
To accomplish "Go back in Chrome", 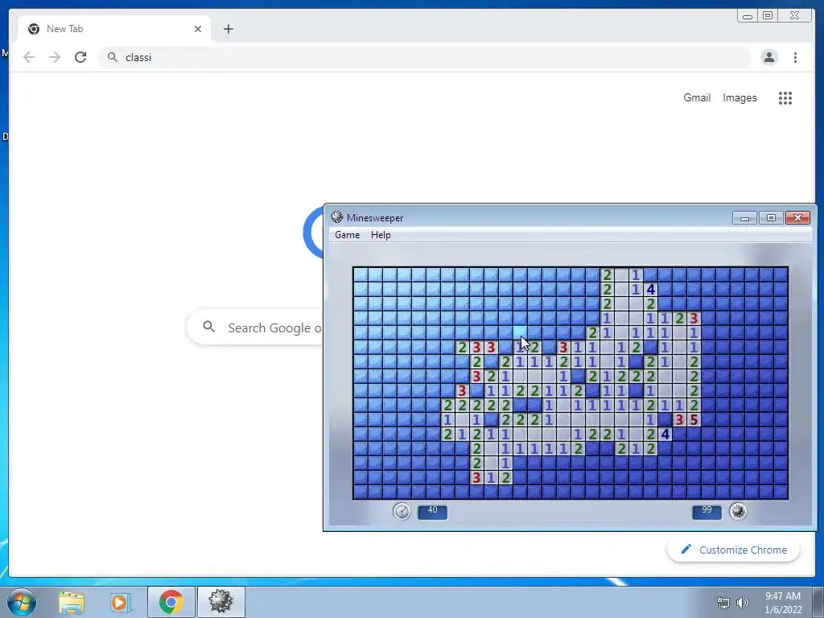I will coord(29,57).
